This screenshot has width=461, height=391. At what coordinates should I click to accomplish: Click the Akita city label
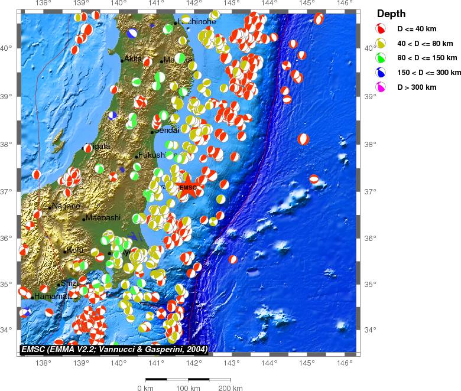pyautogui.click(x=133, y=58)
